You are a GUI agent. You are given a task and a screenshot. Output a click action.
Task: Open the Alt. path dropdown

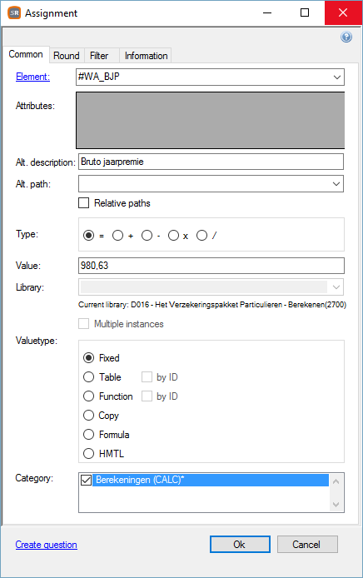pyautogui.click(x=336, y=183)
